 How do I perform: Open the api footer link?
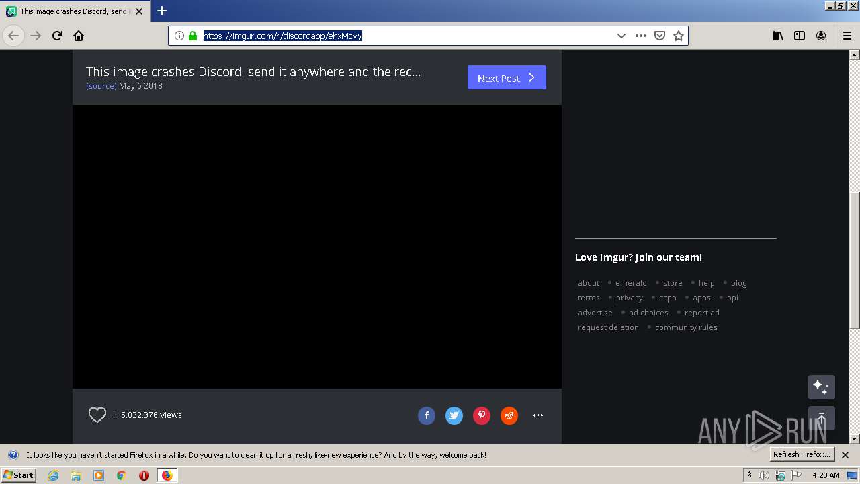click(732, 298)
